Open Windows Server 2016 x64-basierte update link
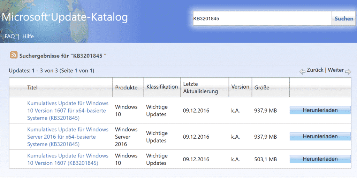Viewport: 357px width, 178px height. [x=68, y=137]
